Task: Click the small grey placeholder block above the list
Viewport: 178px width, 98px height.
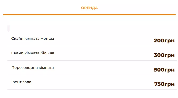Action: [9, 29]
